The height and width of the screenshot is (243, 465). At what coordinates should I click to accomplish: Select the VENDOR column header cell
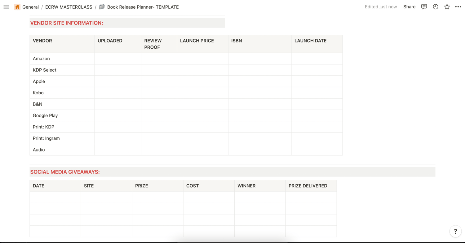pos(62,44)
